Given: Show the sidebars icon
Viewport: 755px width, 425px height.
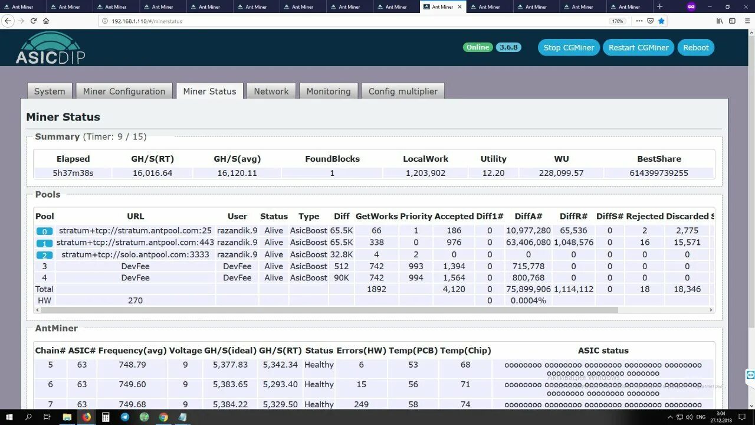Looking at the screenshot, I should click(x=732, y=21).
